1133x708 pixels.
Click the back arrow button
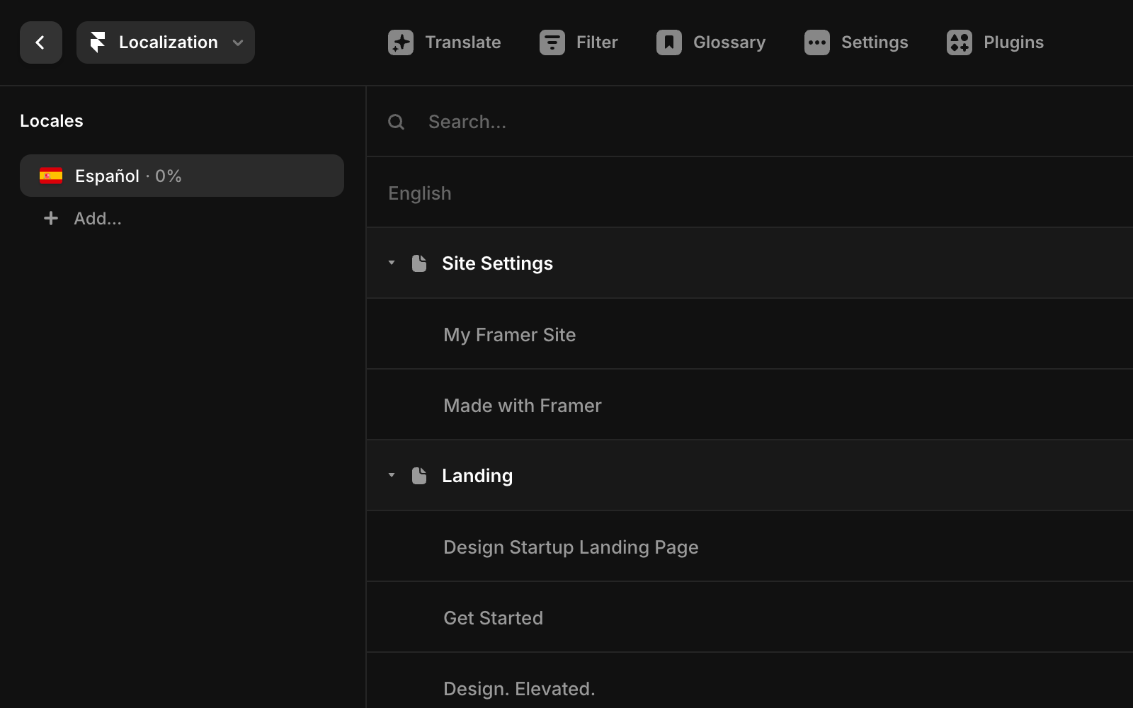point(40,42)
